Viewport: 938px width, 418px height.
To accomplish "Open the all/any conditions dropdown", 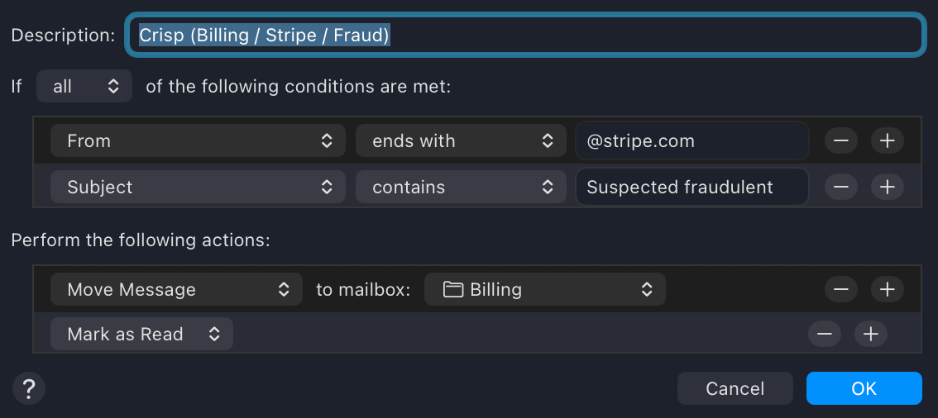I will click(x=84, y=86).
